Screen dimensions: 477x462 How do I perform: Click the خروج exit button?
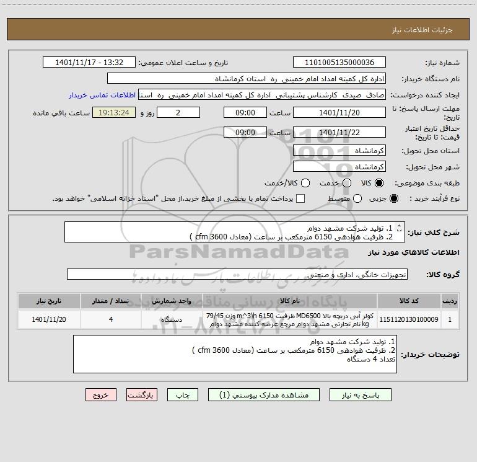pyautogui.click(x=101, y=395)
